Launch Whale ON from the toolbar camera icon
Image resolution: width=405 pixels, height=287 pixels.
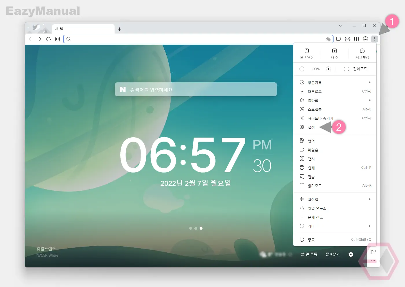pyautogui.click(x=339, y=39)
